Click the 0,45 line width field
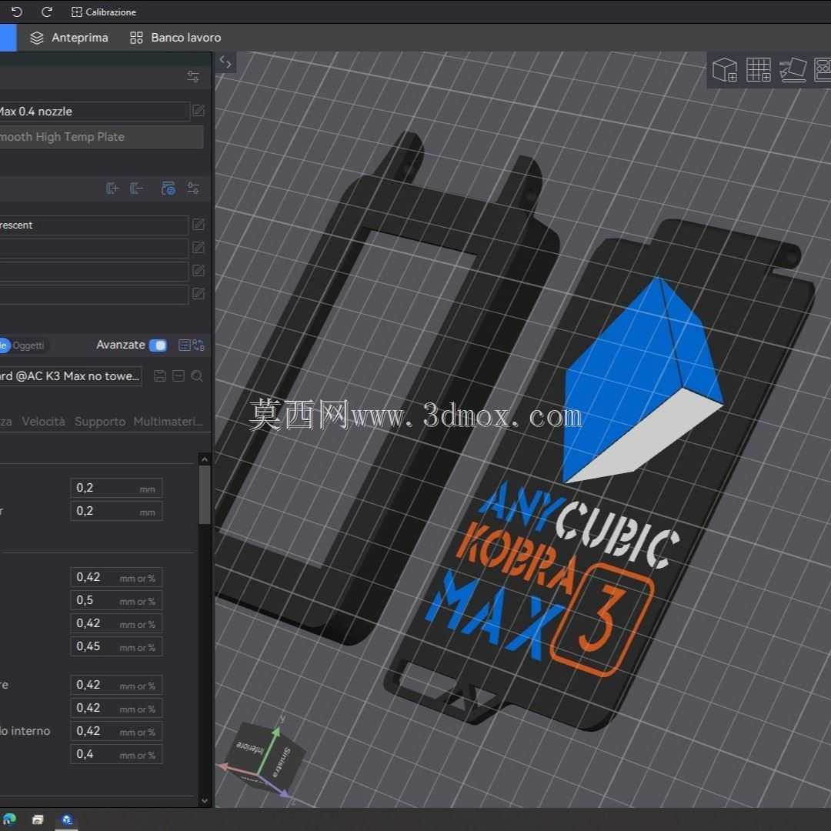The image size is (831, 831). pos(117,646)
